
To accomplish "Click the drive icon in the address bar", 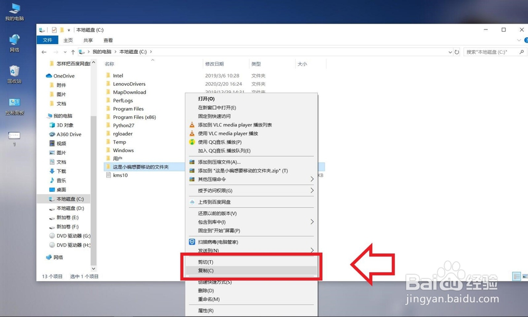I will point(82,52).
